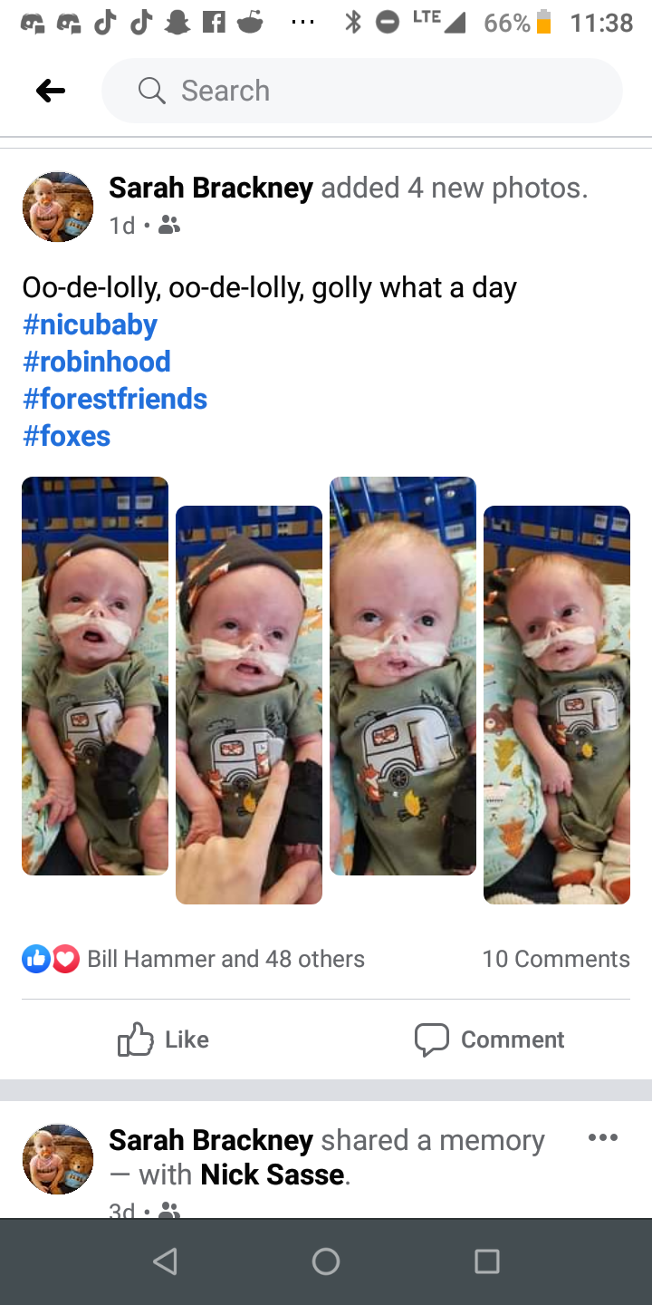This screenshot has height=1305, width=652.
Task: Tap the Android home circle button
Action: coord(326,1261)
